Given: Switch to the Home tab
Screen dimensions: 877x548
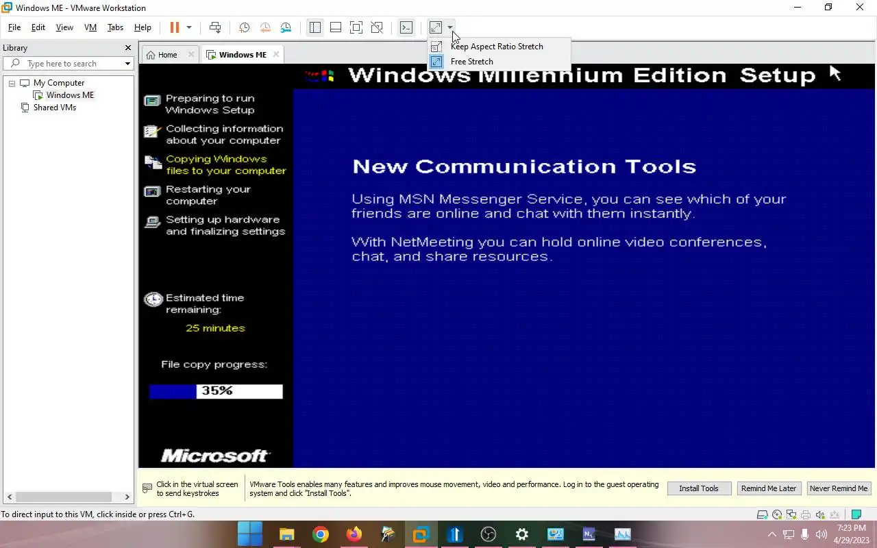Looking at the screenshot, I should coord(168,55).
